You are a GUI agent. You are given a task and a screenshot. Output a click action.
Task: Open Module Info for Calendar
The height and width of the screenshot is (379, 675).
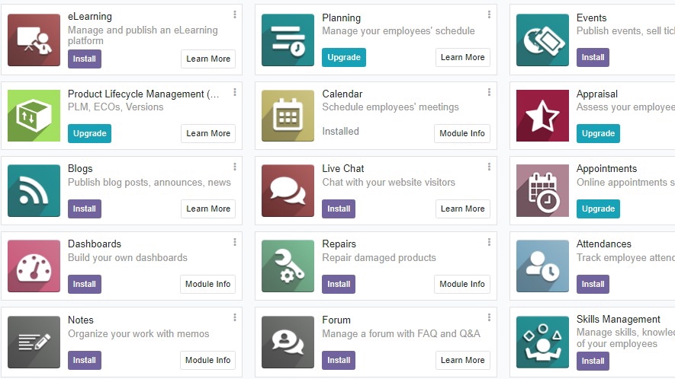click(462, 133)
